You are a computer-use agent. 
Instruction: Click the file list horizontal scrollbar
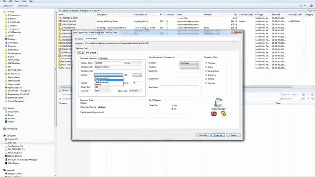pos(176,87)
